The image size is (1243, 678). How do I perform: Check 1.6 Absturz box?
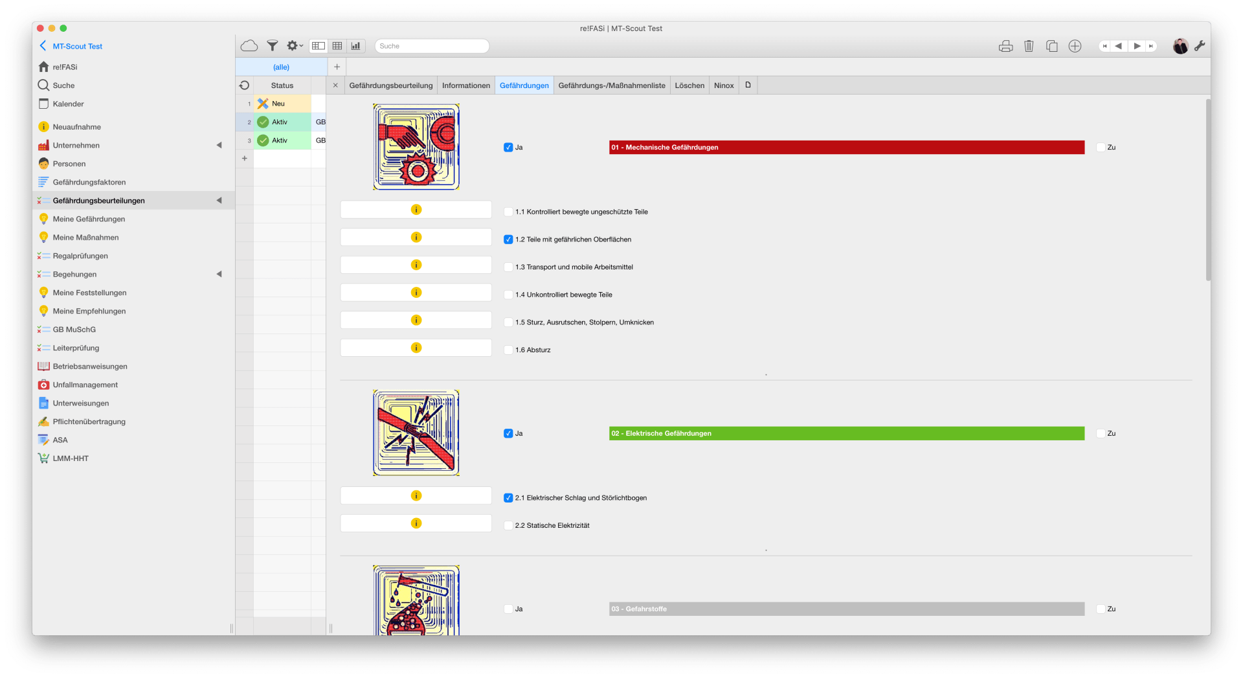tap(508, 350)
